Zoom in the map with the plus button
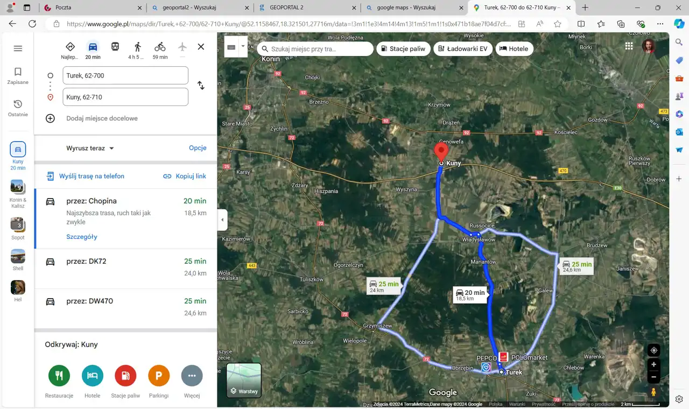 (653, 364)
